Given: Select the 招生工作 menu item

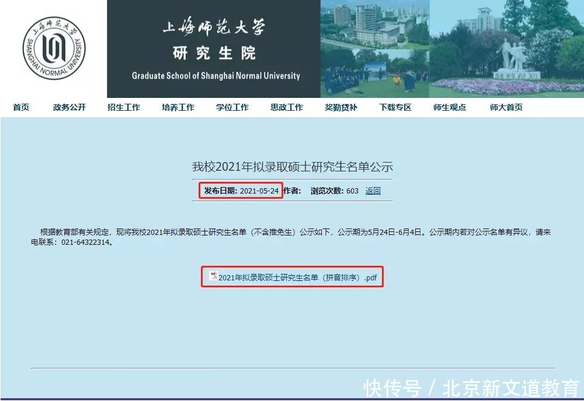Looking at the screenshot, I should pos(123,107).
